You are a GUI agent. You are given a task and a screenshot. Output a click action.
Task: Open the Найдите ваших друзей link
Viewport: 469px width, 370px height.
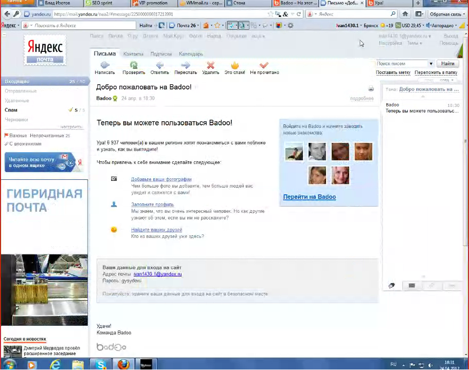(156, 230)
